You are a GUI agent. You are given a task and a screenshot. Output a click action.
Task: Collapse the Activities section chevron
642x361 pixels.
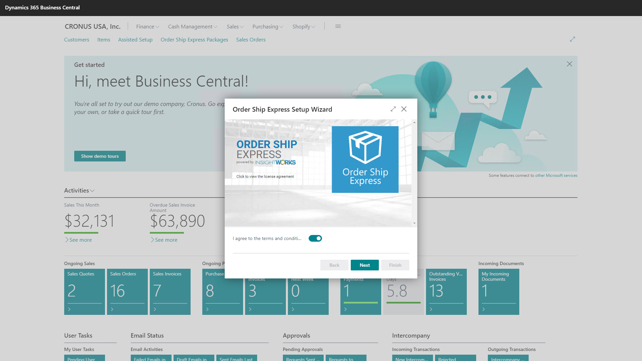coord(93,191)
